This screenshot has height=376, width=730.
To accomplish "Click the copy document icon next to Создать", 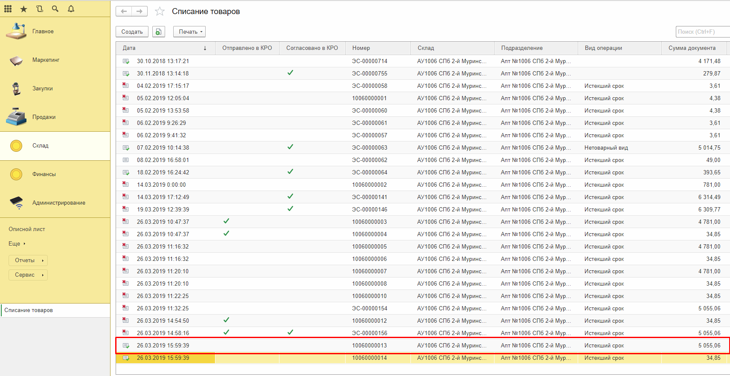I will pyautogui.click(x=159, y=32).
